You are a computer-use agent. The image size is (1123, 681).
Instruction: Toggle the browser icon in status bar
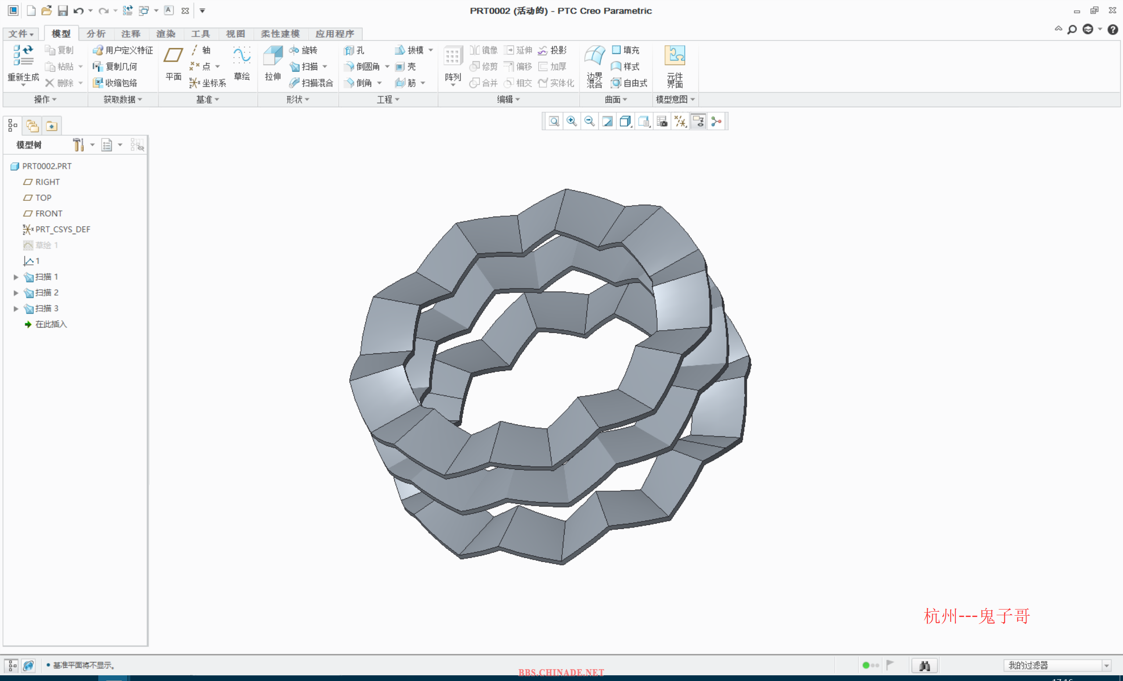click(x=28, y=666)
